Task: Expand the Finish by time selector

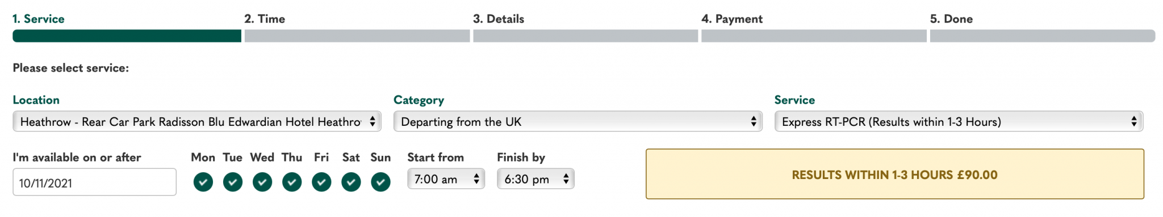Action: (x=536, y=179)
